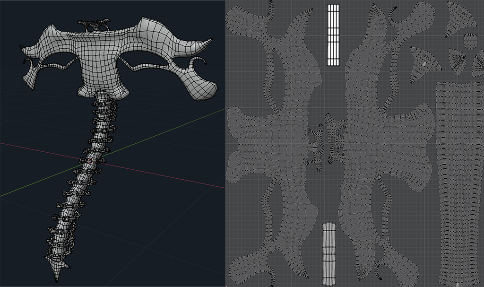
Task: Click the right curled horn of the model
Action: (x=198, y=62)
